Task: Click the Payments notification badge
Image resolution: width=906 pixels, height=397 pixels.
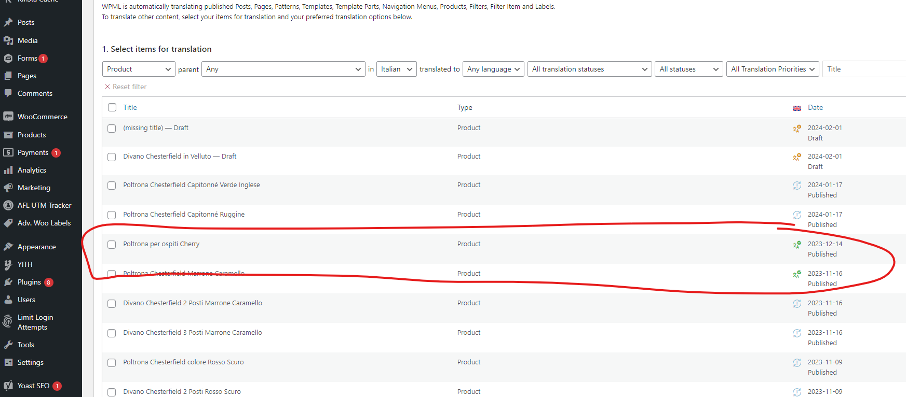Action: (56, 153)
